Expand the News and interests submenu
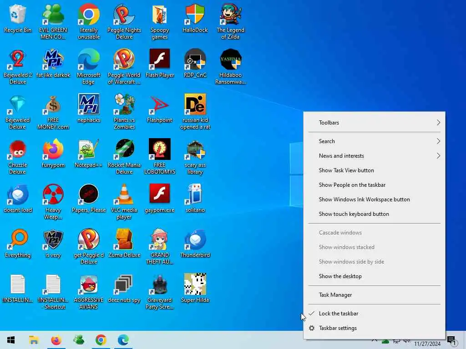466x349 pixels. click(x=374, y=156)
